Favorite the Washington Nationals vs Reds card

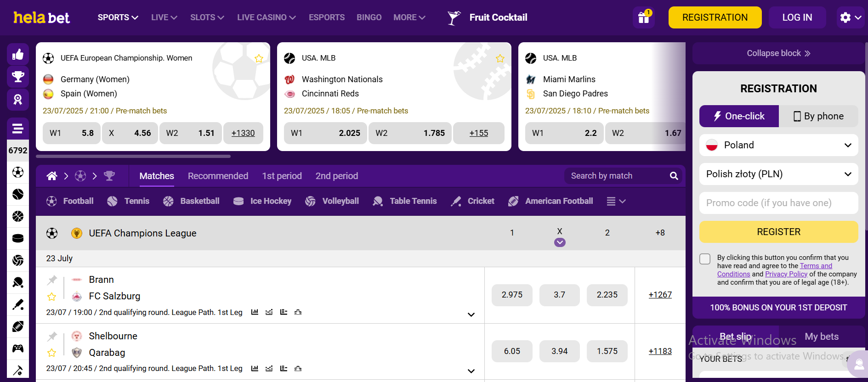[x=500, y=58]
